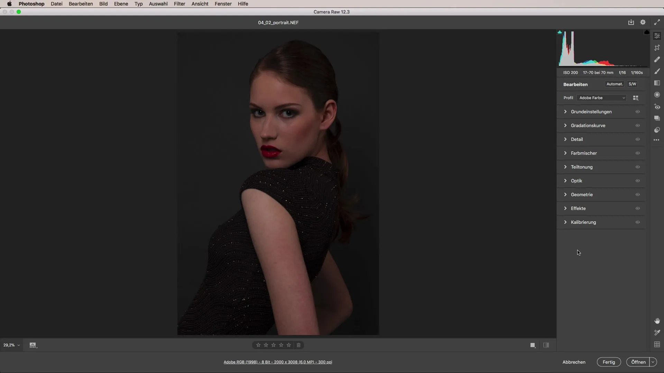Select the Graduated filter tool
Viewport: 664px width, 373px height.
click(657, 83)
